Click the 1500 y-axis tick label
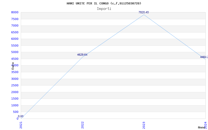This screenshot has height=130, width=208. [x=15, y=99]
